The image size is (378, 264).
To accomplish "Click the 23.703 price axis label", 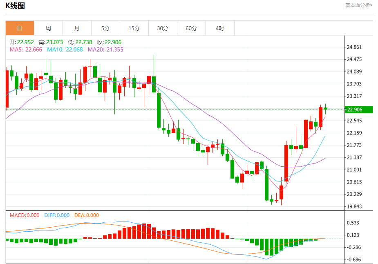I will 354,84.
